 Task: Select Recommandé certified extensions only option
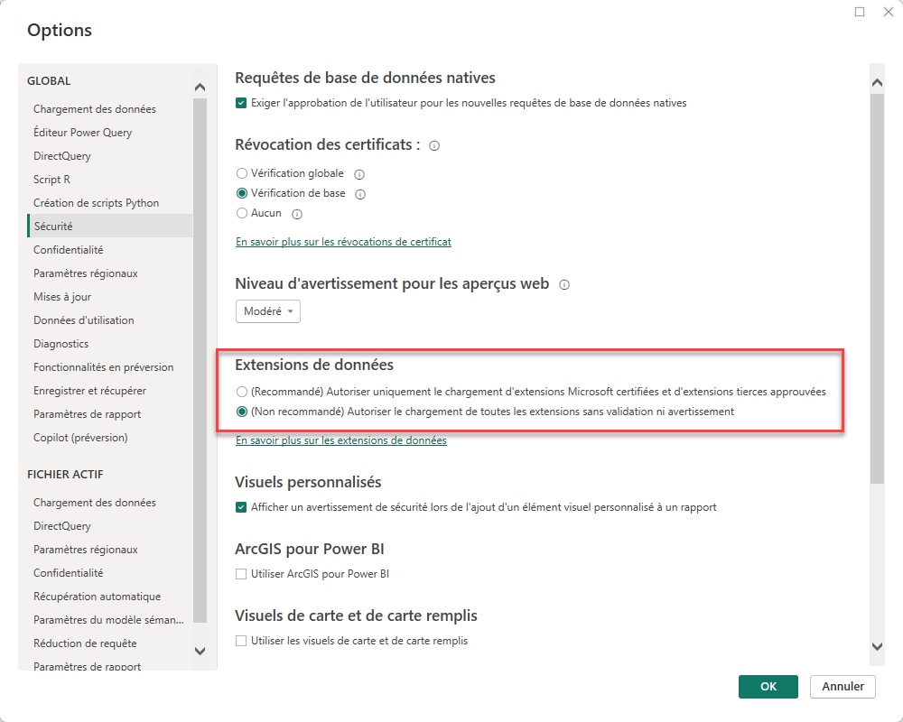[x=242, y=392]
